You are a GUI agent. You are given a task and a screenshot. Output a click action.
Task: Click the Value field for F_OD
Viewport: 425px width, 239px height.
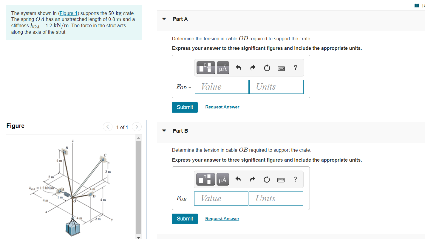click(222, 87)
